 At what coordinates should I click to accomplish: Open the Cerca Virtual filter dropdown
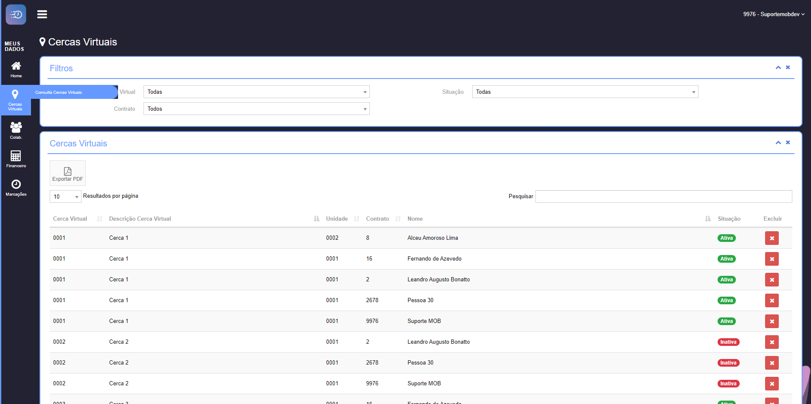pyautogui.click(x=256, y=92)
